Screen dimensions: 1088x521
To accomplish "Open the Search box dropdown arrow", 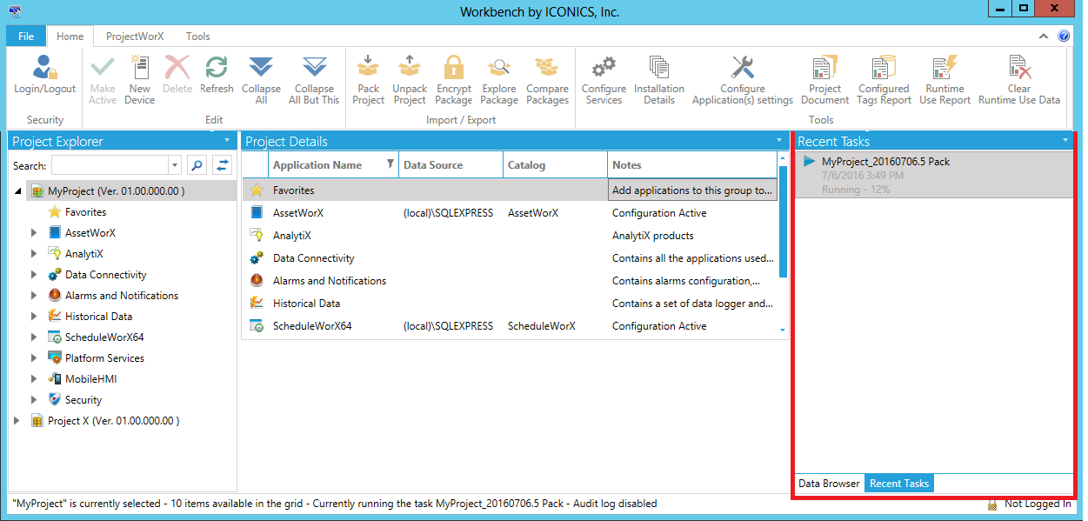I will (x=175, y=165).
